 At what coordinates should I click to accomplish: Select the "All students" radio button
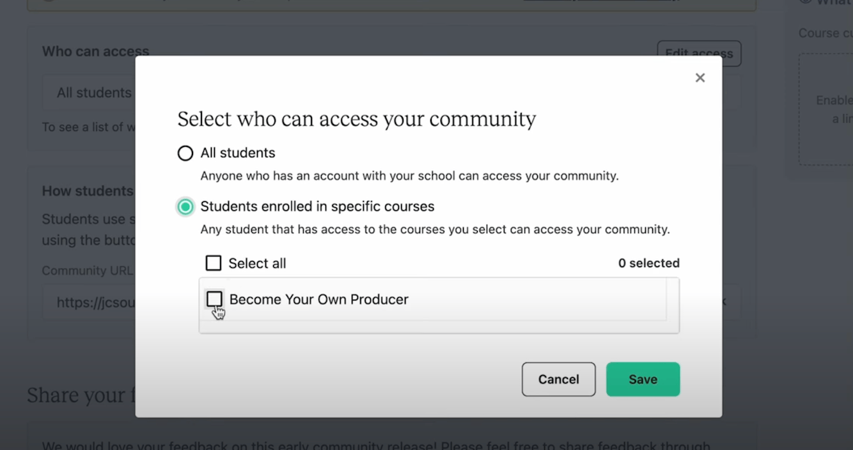[185, 153]
